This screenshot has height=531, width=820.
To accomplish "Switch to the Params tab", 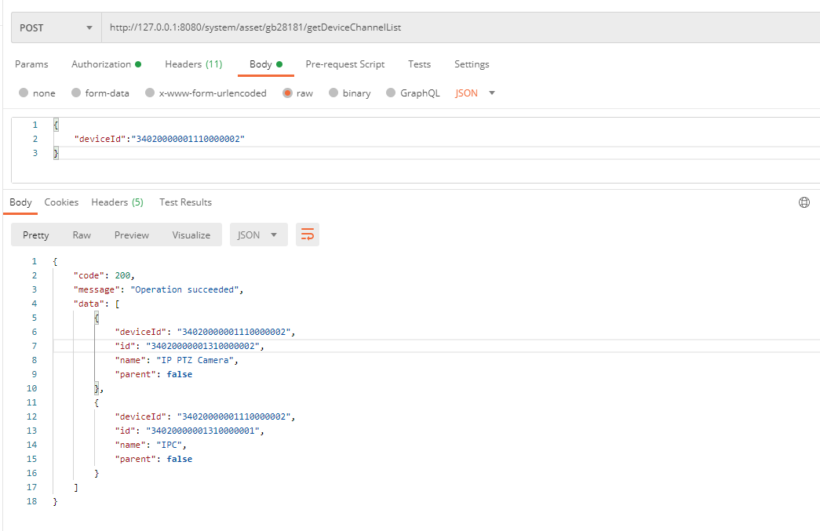I will [31, 64].
